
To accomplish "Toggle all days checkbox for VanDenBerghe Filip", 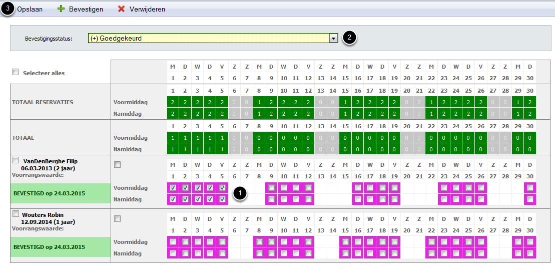I will pyautogui.click(x=117, y=164).
